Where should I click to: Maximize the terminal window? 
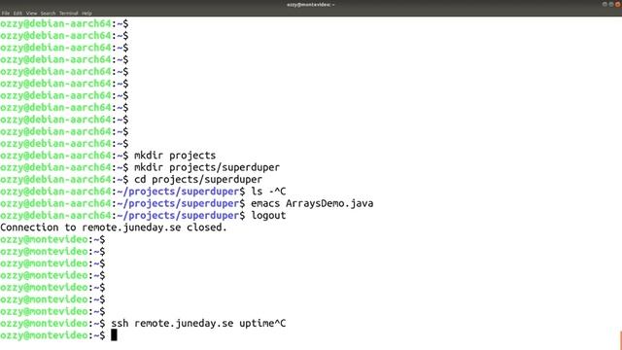pyautogui.click(x=611, y=4)
